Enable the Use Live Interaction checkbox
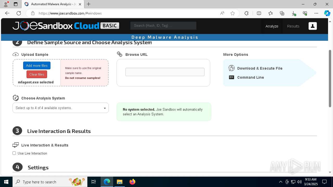The image size is (333, 187). point(14,153)
